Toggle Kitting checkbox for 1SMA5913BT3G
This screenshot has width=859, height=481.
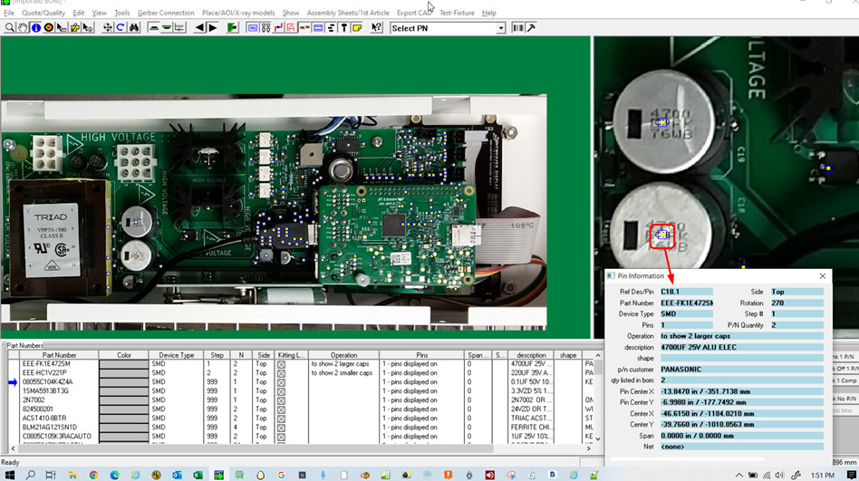pyautogui.click(x=281, y=391)
